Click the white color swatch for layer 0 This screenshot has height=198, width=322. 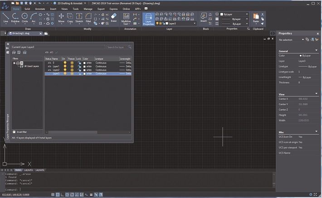[x=84, y=63]
